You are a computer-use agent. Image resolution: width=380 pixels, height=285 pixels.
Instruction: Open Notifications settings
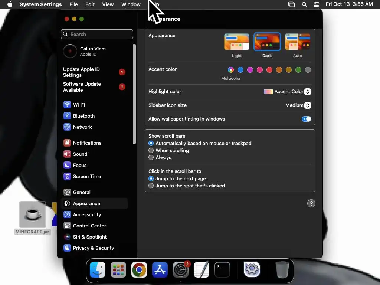coord(94,143)
